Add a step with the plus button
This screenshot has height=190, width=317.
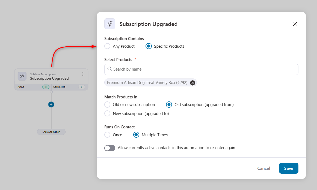51,104
